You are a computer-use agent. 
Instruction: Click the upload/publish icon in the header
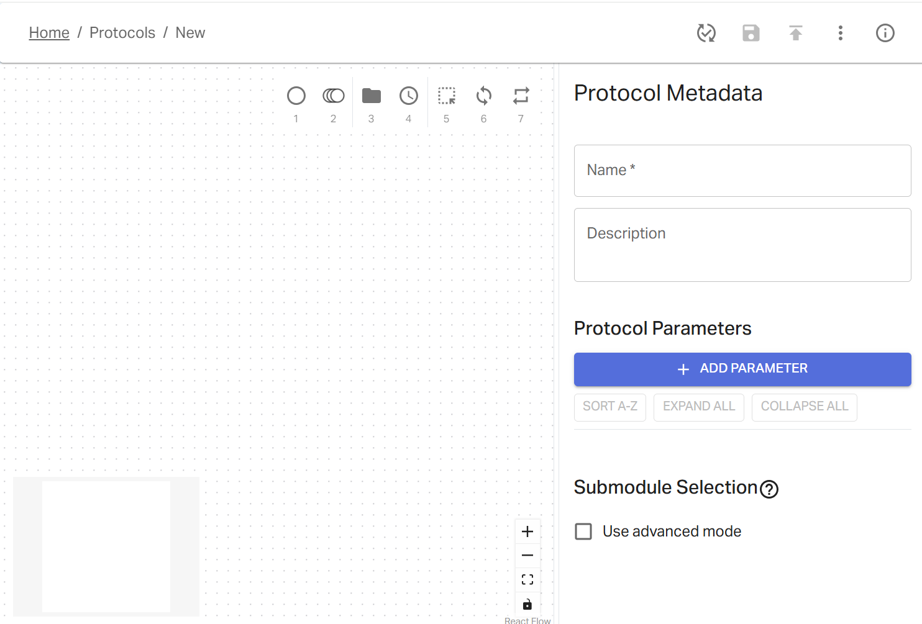click(795, 33)
